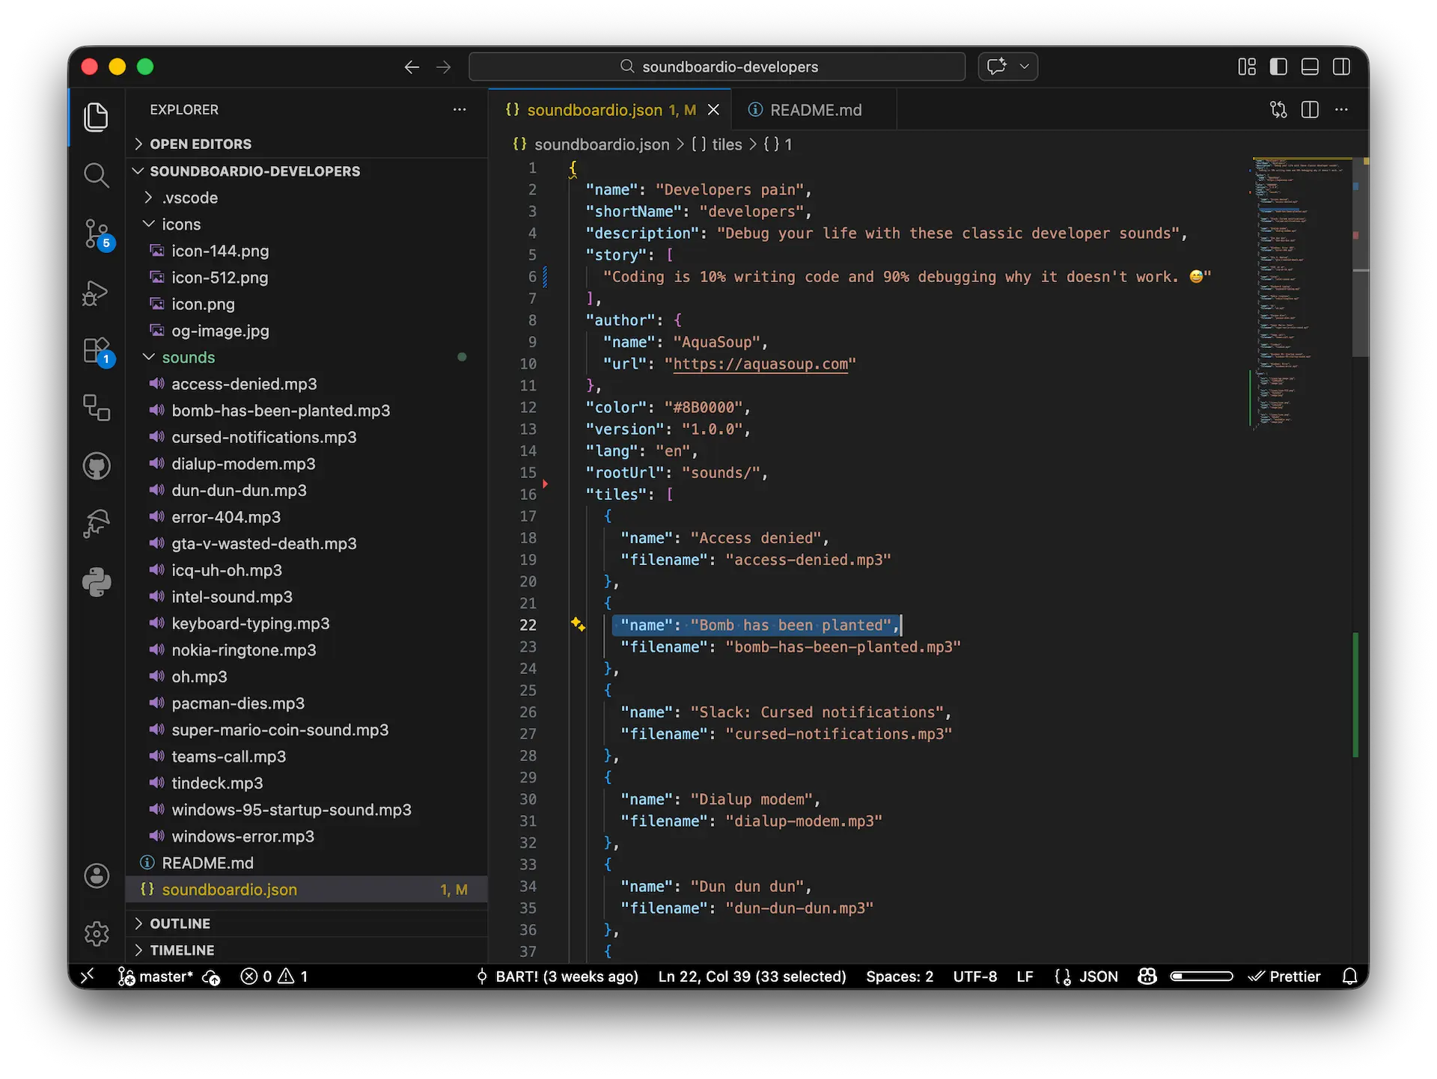This screenshot has width=1437, height=1079.
Task: Toggle the Secondary Side Bar visibility
Action: (1341, 67)
